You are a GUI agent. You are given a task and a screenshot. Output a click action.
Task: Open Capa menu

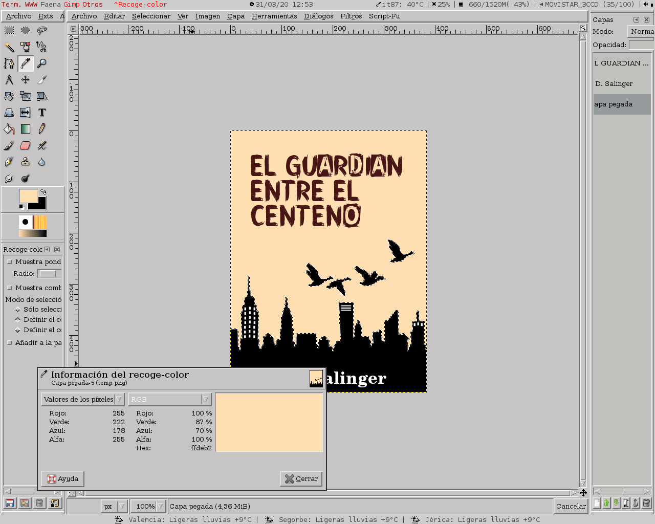[x=236, y=16]
